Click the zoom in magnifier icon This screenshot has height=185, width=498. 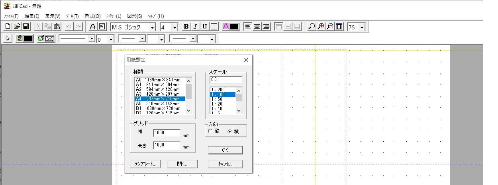point(321,27)
